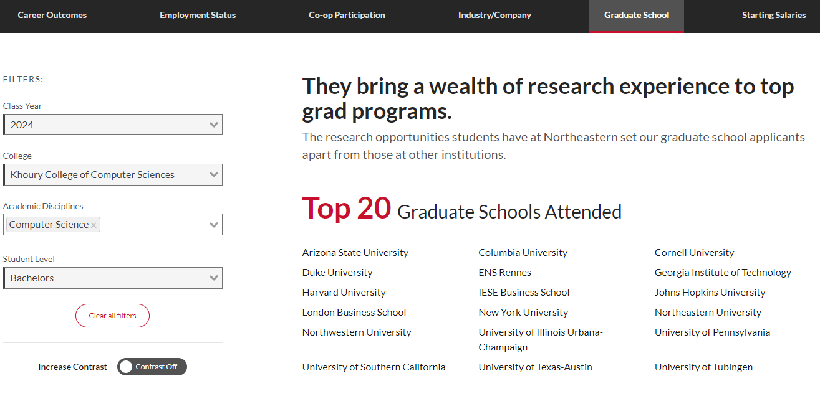This screenshot has width=820, height=414.
Task: Select the University of Texas-Austin entry
Action: click(x=536, y=367)
